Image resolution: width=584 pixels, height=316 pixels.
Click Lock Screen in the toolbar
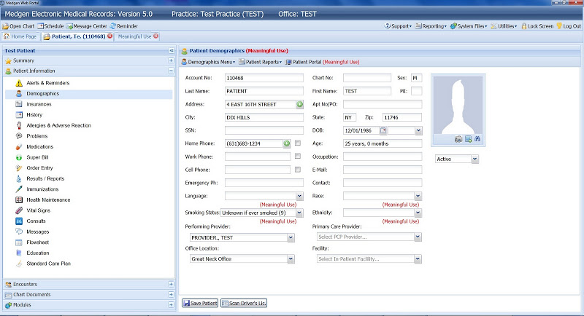[x=537, y=26]
